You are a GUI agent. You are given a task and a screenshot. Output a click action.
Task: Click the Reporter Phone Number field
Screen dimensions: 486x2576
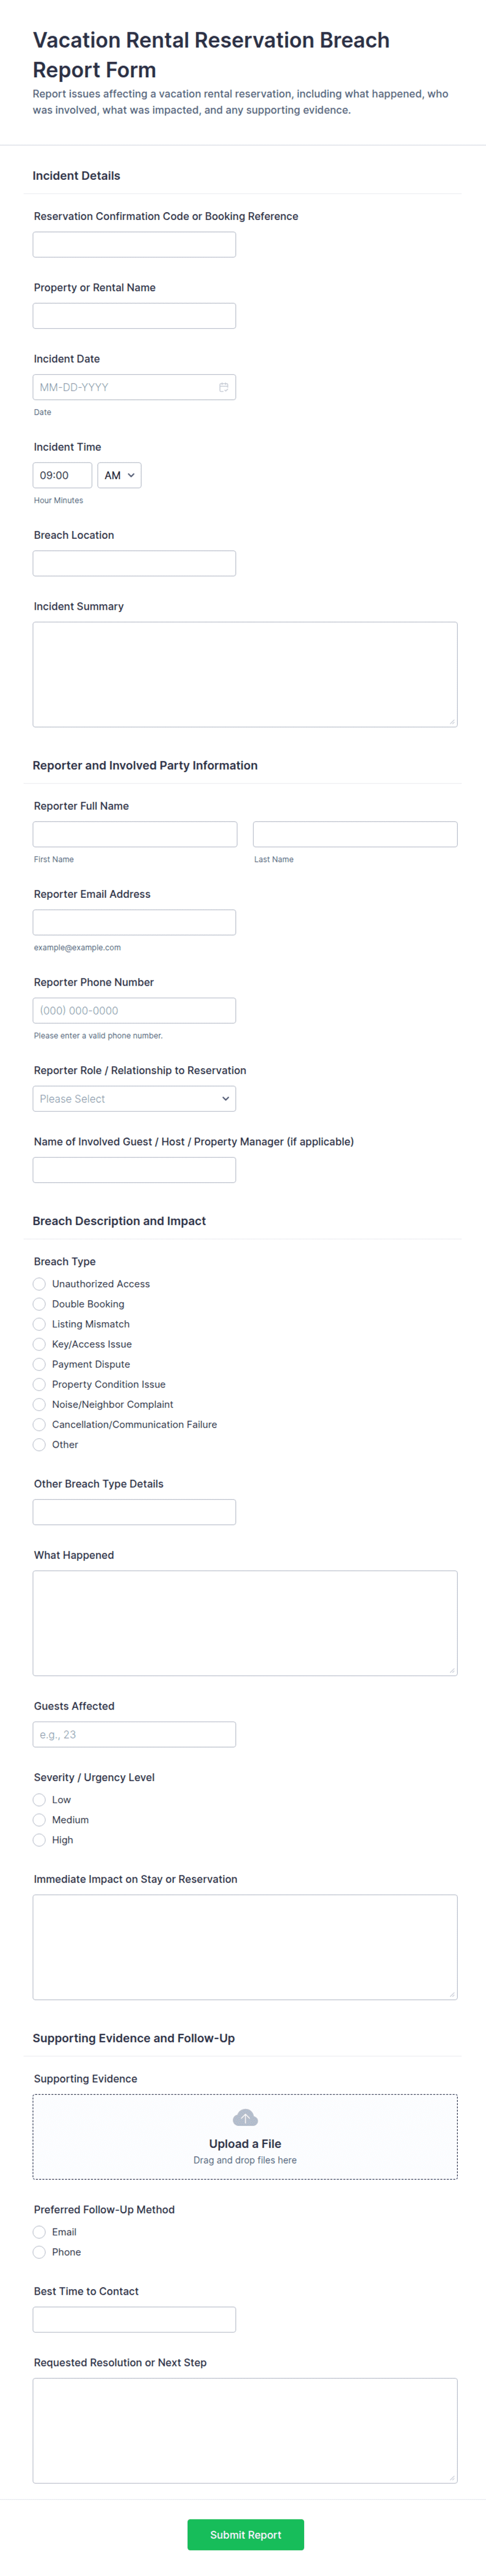(134, 1011)
